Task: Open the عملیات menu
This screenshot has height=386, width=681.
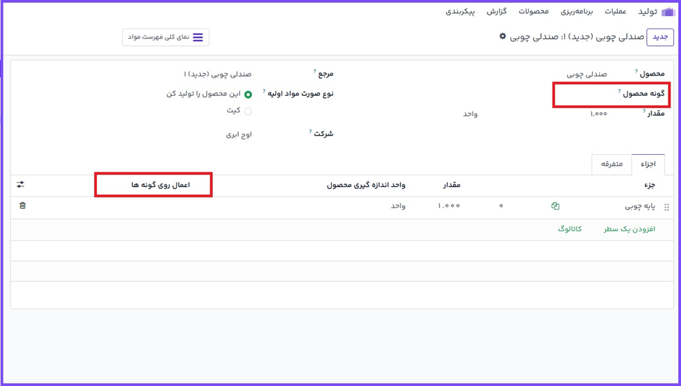Action: tap(615, 12)
